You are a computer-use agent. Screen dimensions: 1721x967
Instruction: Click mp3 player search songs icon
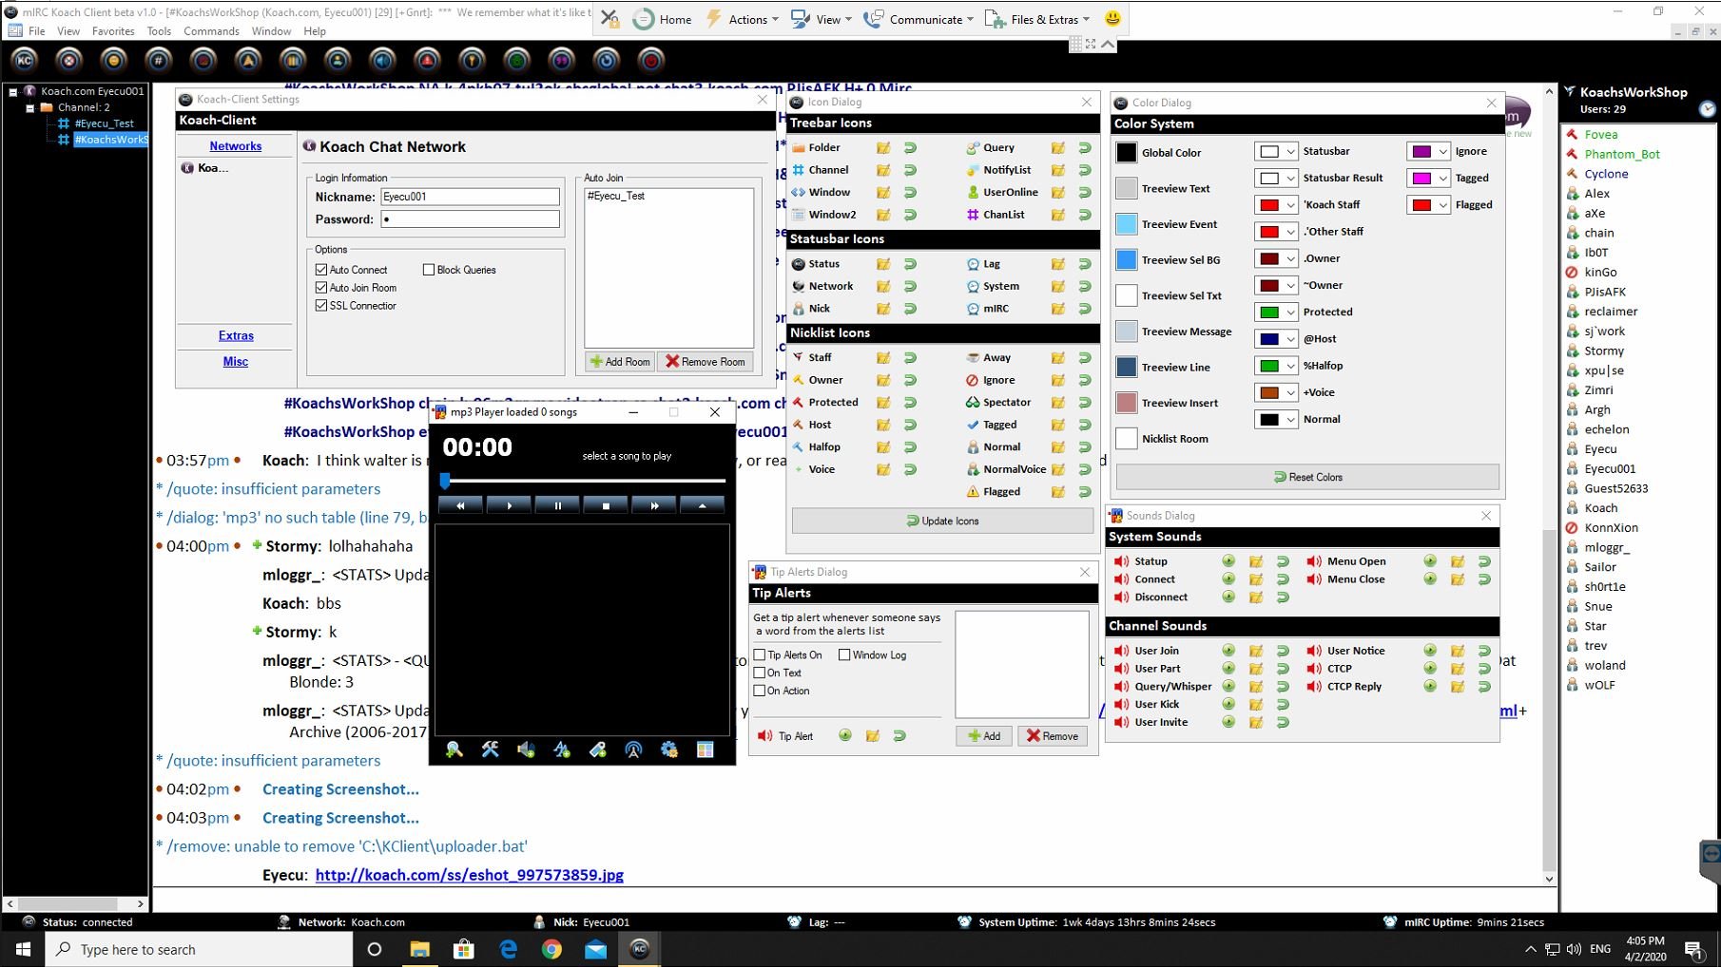click(x=454, y=749)
